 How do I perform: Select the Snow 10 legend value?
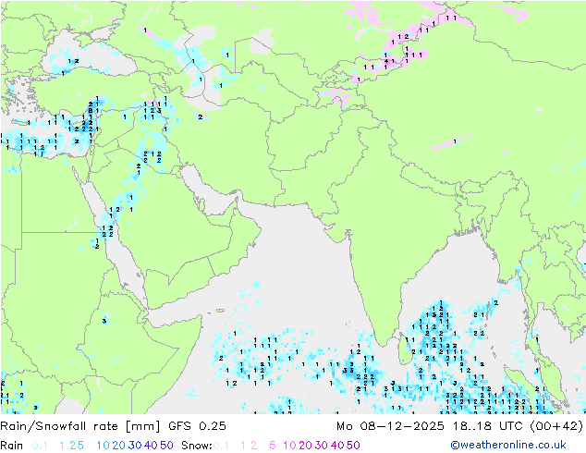289,446
